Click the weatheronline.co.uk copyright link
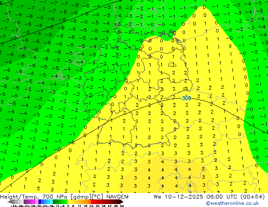Viewport: 268px width, 207px height. pos(232,203)
